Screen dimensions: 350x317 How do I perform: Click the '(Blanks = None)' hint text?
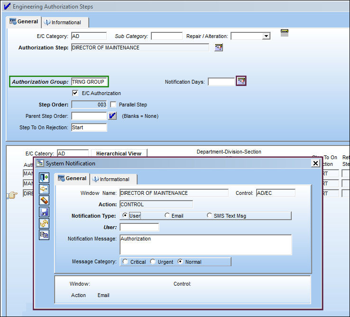click(140, 116)
